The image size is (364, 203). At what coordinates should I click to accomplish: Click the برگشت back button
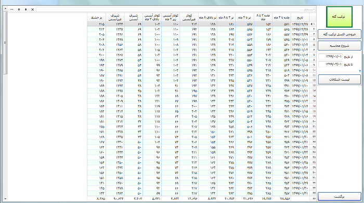click(x=340, y=197)
